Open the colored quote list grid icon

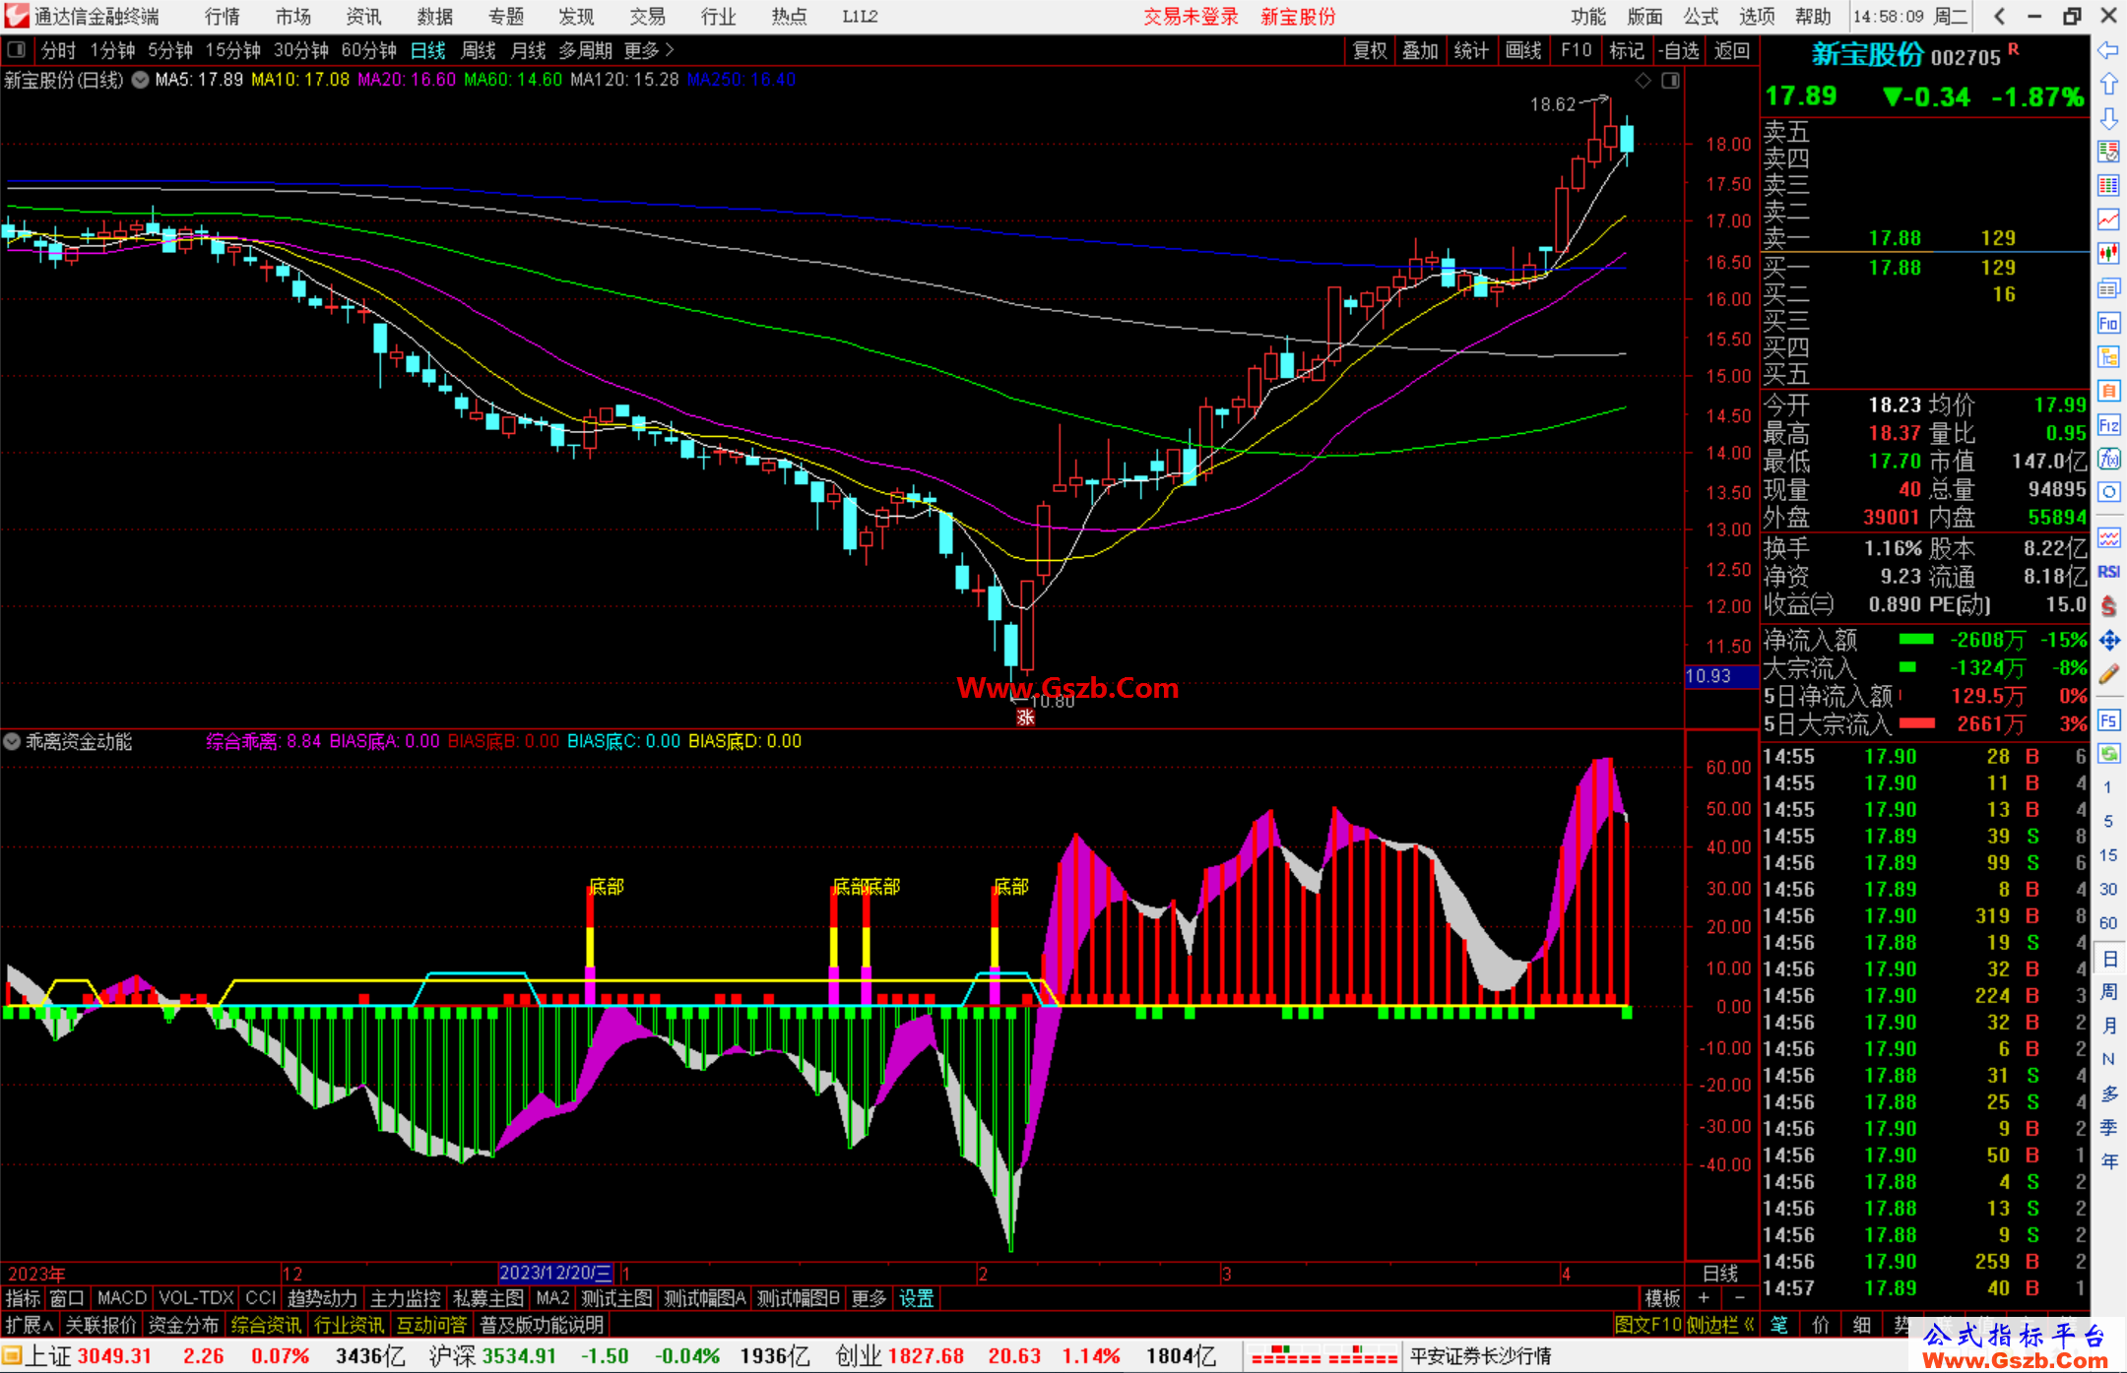(2108, 185)
